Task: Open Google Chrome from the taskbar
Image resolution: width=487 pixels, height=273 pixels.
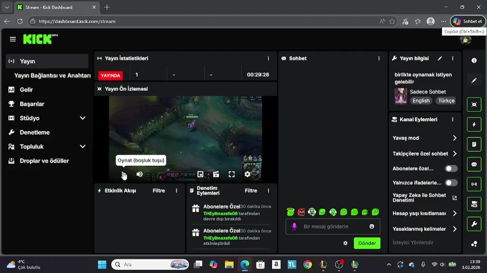Action: (x=308, y=264)
